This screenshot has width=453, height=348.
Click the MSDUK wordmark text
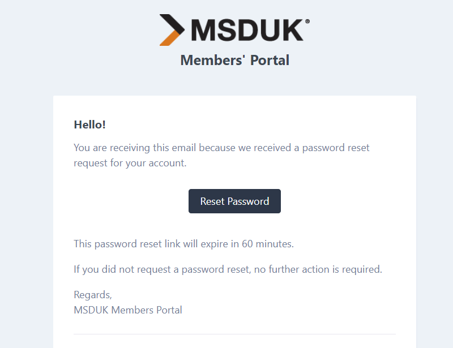[x=247, y=30]
